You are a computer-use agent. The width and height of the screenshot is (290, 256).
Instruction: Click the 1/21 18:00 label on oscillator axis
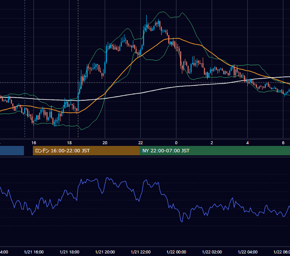click(x=70, y=252)
